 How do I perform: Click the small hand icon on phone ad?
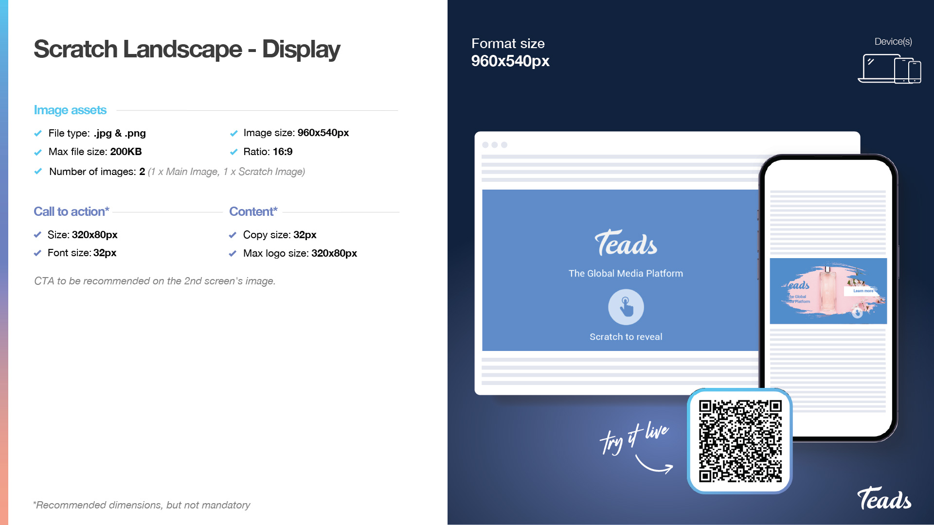[858, 313]
